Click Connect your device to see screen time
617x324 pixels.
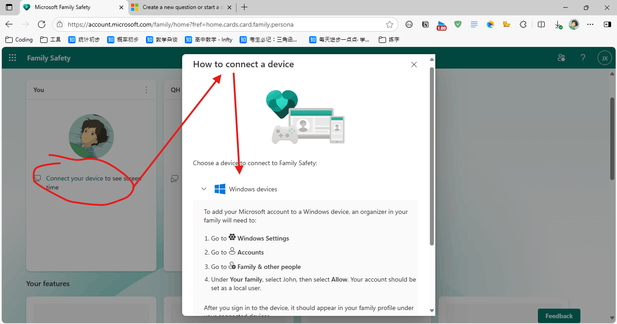[x=94, y=183]
